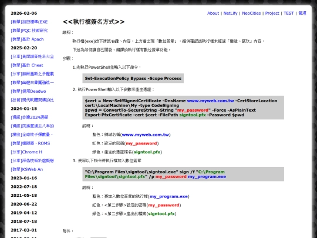
Task: Open the [教學]幽遊白書 sidebar article
Action: point(32,83)
